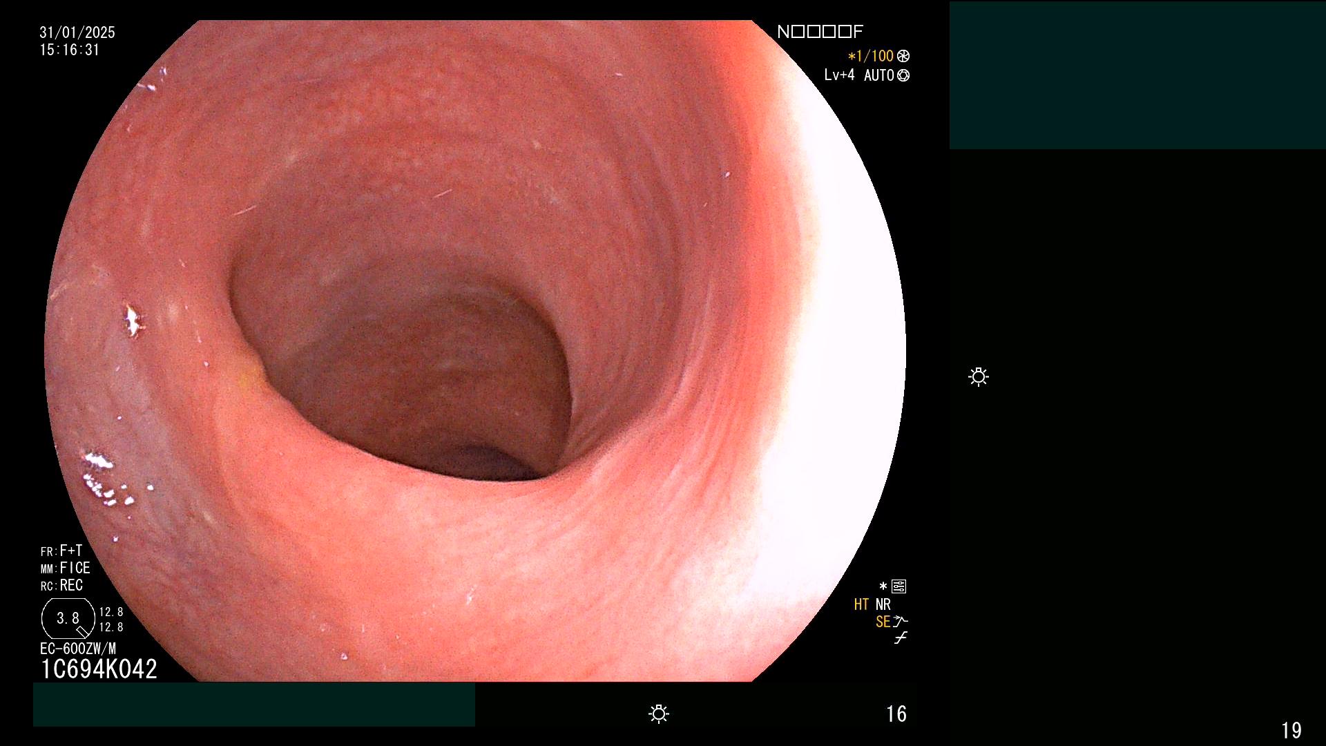Viewport: 1326px width, 746px height.
Task: Click the *1/100 shutter value
Action: click(x=871, y=56)
